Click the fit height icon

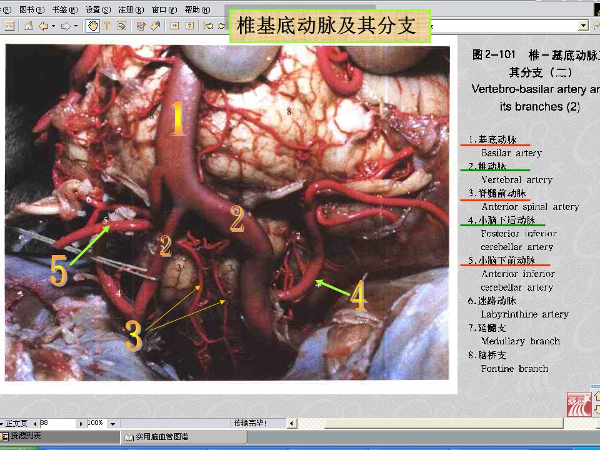coord(189,26)
